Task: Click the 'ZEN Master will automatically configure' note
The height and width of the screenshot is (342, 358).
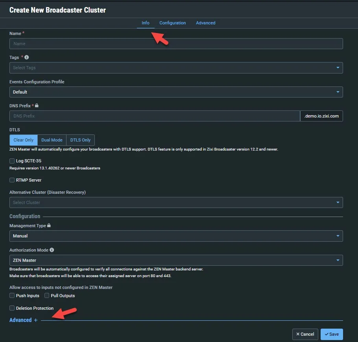Action: [144, 149]
